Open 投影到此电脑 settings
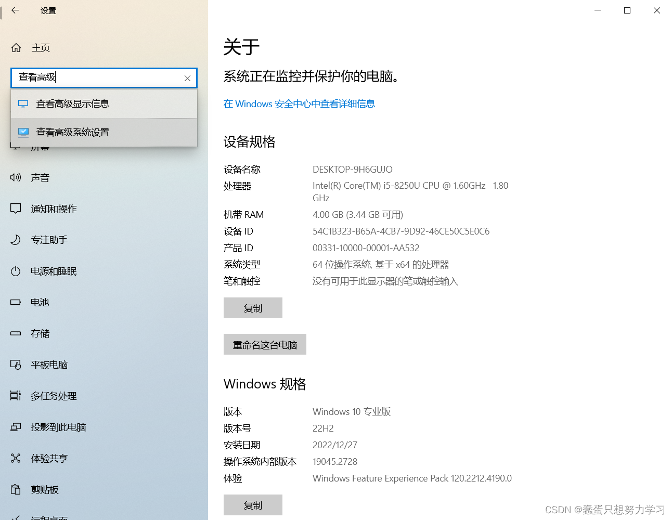Viewport: 672px width, 520px height. click(x=59, y=427)
